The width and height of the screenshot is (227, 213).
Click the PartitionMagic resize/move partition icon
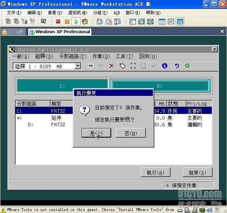tap(91, 66)
